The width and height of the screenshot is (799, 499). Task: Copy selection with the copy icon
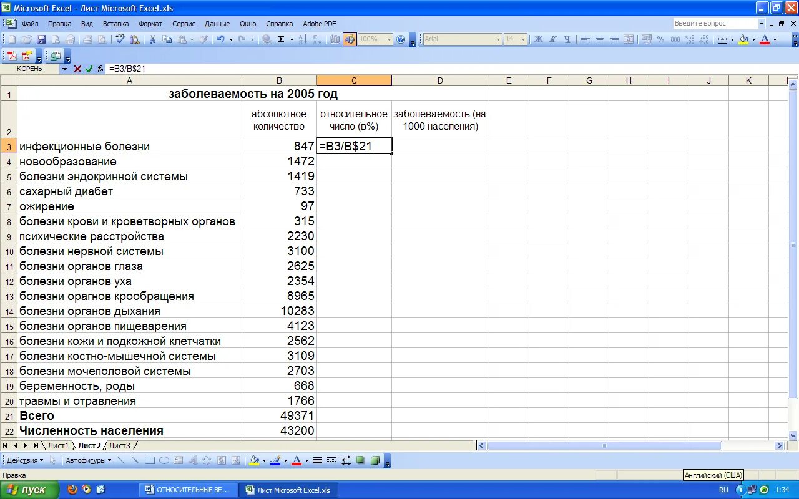point(167,39)
